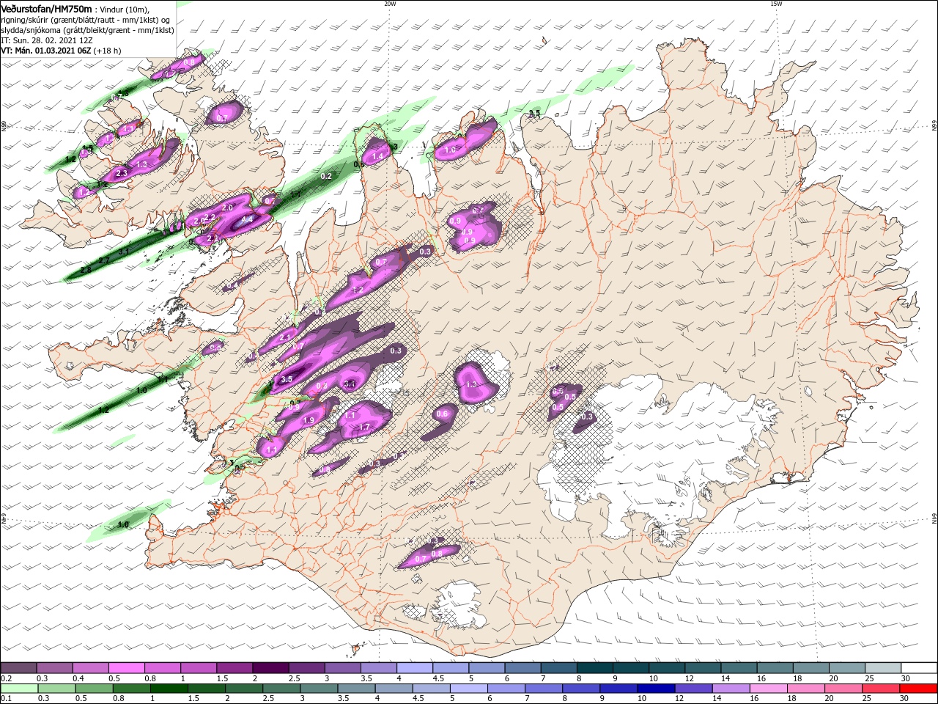Click the 1.4 snowfall value on the map

[378, 156]
